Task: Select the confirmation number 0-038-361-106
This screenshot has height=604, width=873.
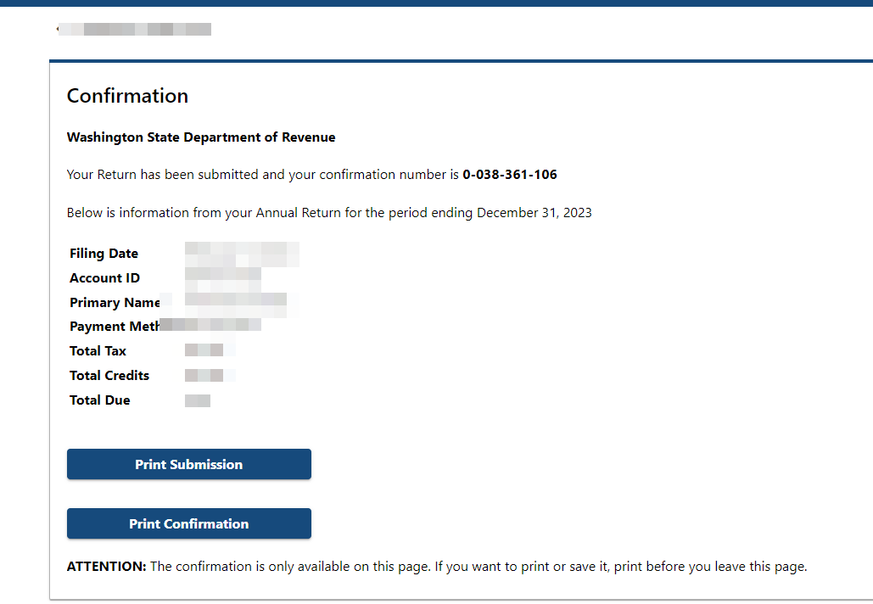Action: click(509, 175)
